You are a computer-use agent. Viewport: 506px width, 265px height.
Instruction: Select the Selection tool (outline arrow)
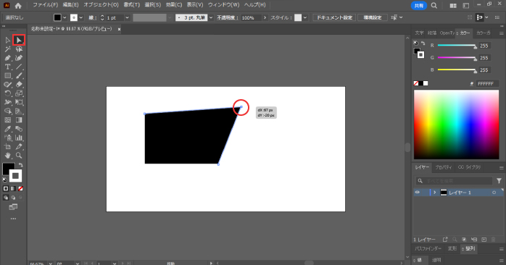pyautogui.click(x=7, y=41)
